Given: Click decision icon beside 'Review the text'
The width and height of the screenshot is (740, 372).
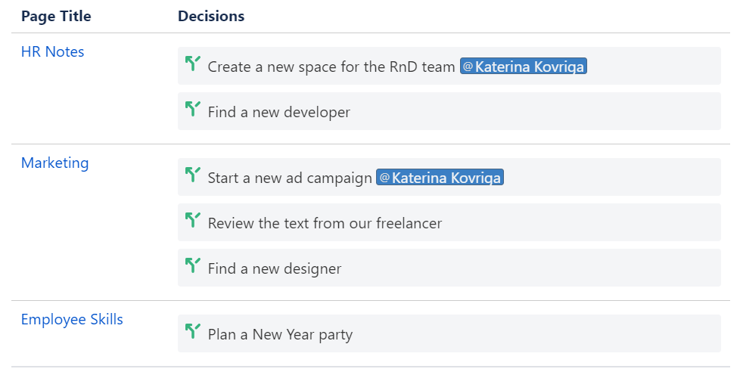Looking at the screenshot, I should pos(192,221).
